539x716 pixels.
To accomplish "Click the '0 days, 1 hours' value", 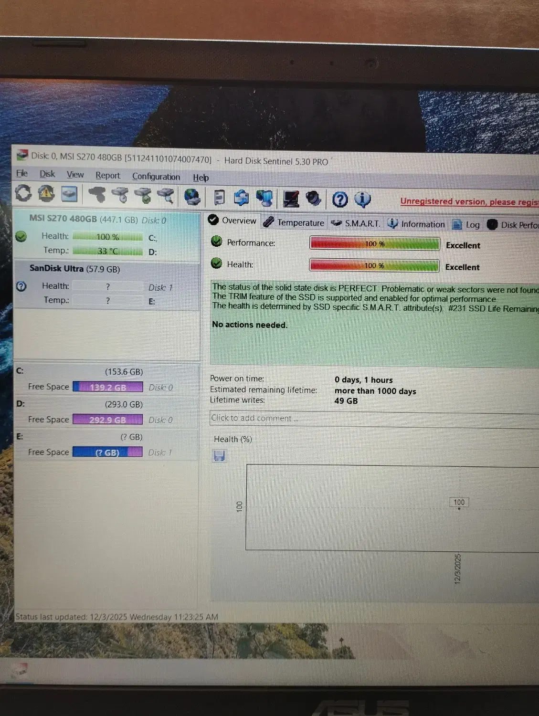I will click(364, 380).
